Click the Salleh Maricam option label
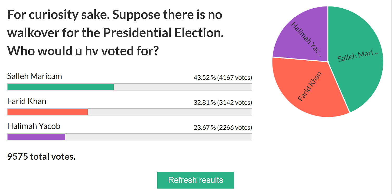Viewport: 392px width, 194px height. pyautogui.click(x=35, y=76)
